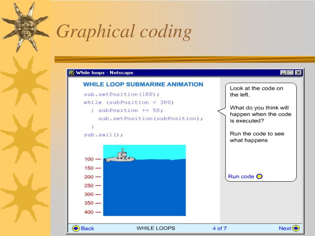Maximize the While loops Netscape window

[290, 73]
